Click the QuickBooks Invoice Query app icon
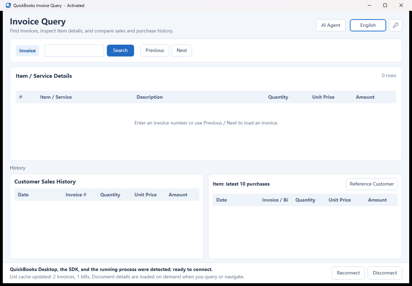This screenshot has width=412, height=286. [8, 5]
